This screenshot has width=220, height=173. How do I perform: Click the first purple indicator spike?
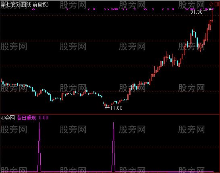pos(39,147)
